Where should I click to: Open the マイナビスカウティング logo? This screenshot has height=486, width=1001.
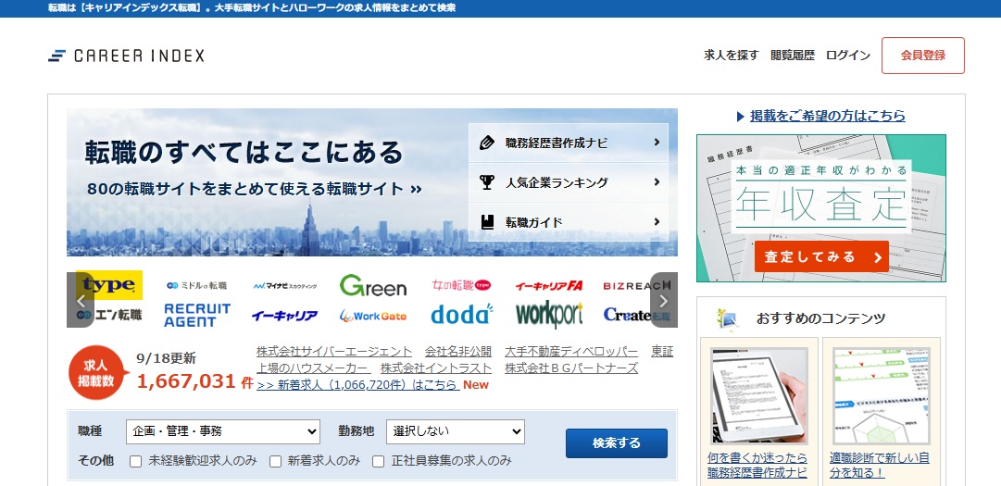pyautogui.click(x=284, y=286)
